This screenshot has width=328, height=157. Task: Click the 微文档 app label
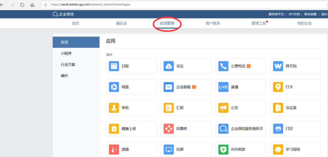tap(291, 66)
